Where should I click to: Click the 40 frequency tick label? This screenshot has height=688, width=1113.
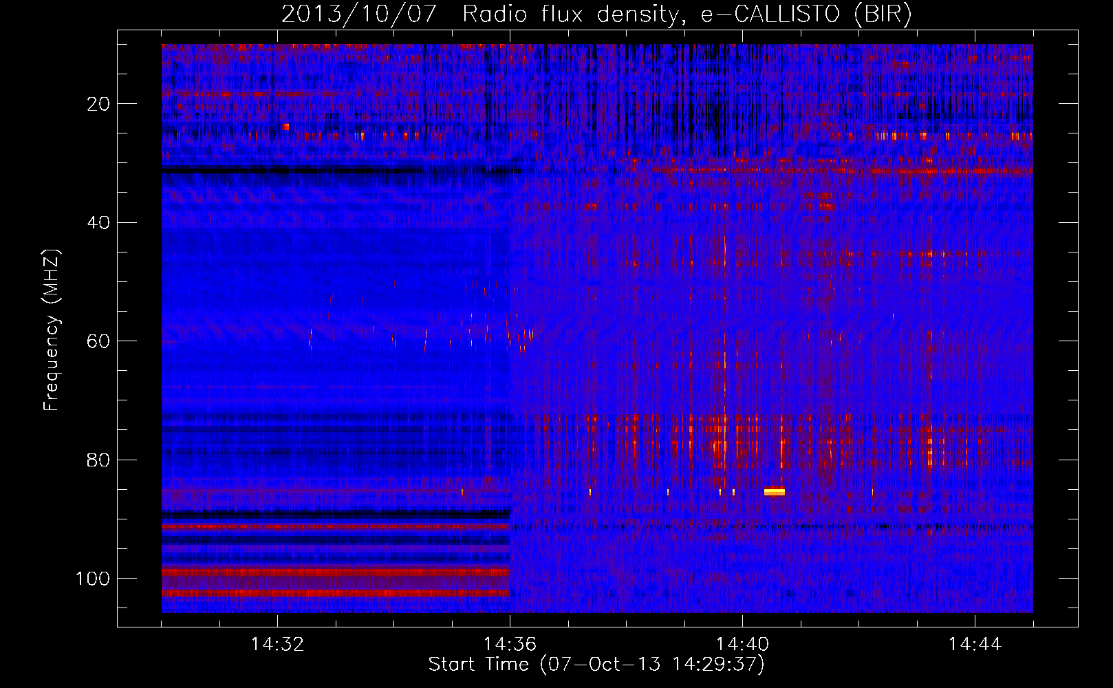click(98, 223)
